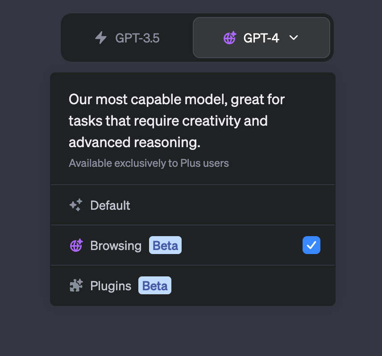Click the GPT-4 model description text
382x356 pixels.
[177, 121]
